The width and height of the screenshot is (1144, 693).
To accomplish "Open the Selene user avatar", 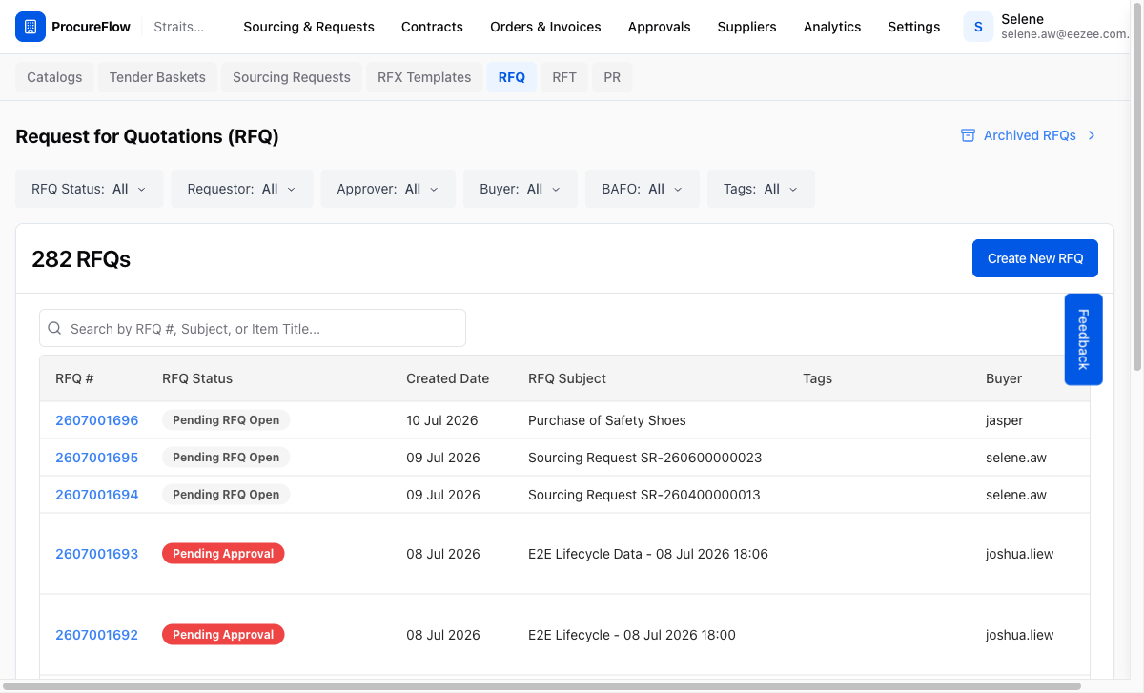I will click(978, 27).
